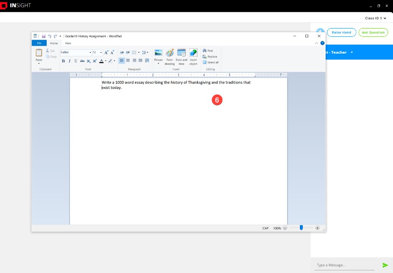Insert a Picture
The image size is (393, 273).
159,56
